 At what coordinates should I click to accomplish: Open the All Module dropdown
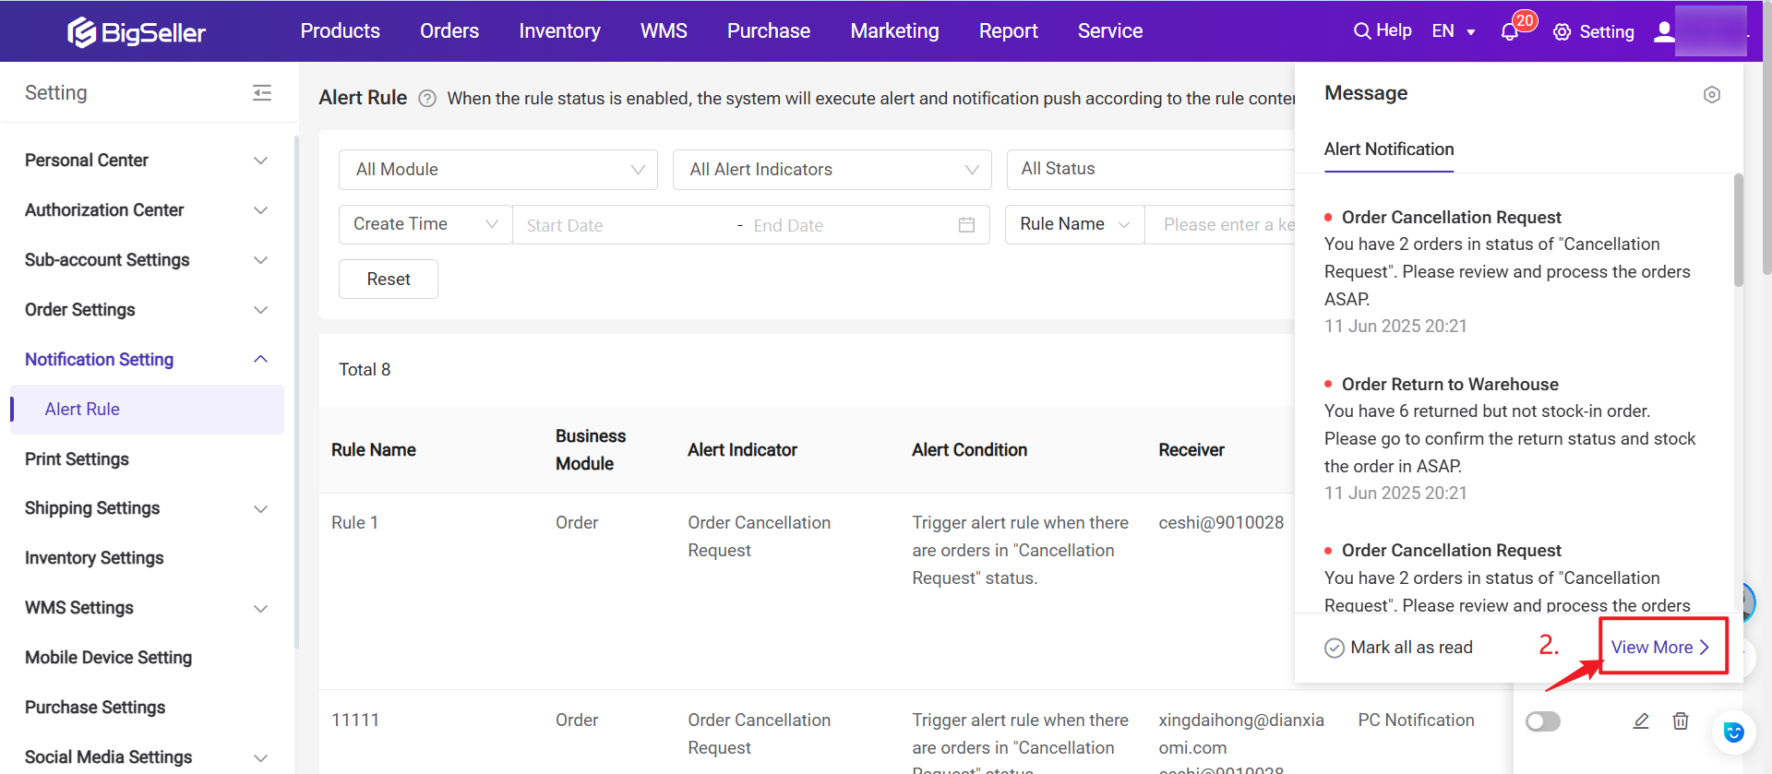498,170
